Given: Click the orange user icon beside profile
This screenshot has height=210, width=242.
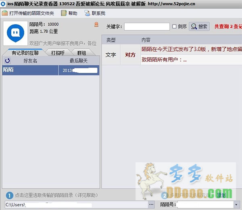Looking at the screenshot, I should [96, 24].
